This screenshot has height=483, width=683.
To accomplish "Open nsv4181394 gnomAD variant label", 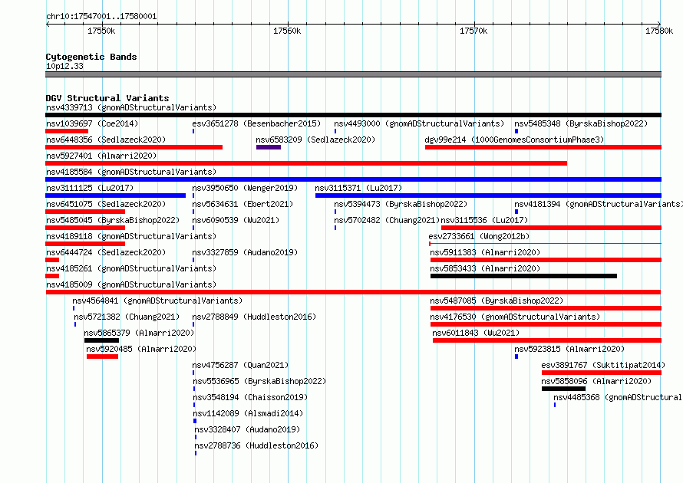I will [x=599, y=204].
